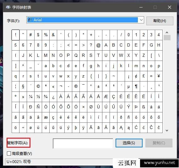Screen dimensions: 179x168
Task: Pick the at sign @ character
Action: (x=98, y=45)
